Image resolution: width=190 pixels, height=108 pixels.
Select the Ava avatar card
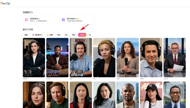coord(104,58)
